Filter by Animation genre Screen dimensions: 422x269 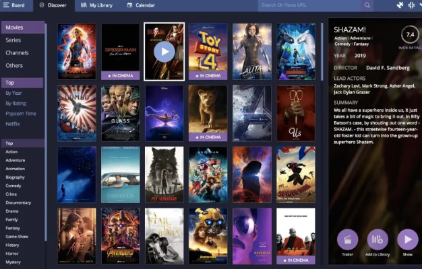(16, 169)
